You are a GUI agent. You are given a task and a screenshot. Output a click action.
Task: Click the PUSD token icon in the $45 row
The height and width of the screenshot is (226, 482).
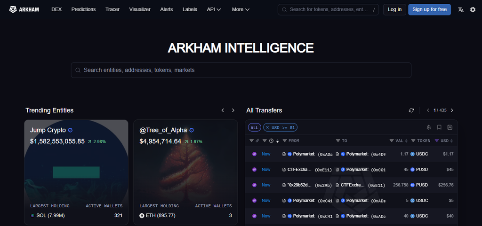pyautogui.click(x=412, y=169)
